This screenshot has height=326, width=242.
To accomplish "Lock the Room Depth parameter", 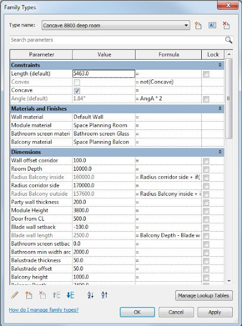I will pyautogui.click(x=206, y=170).
